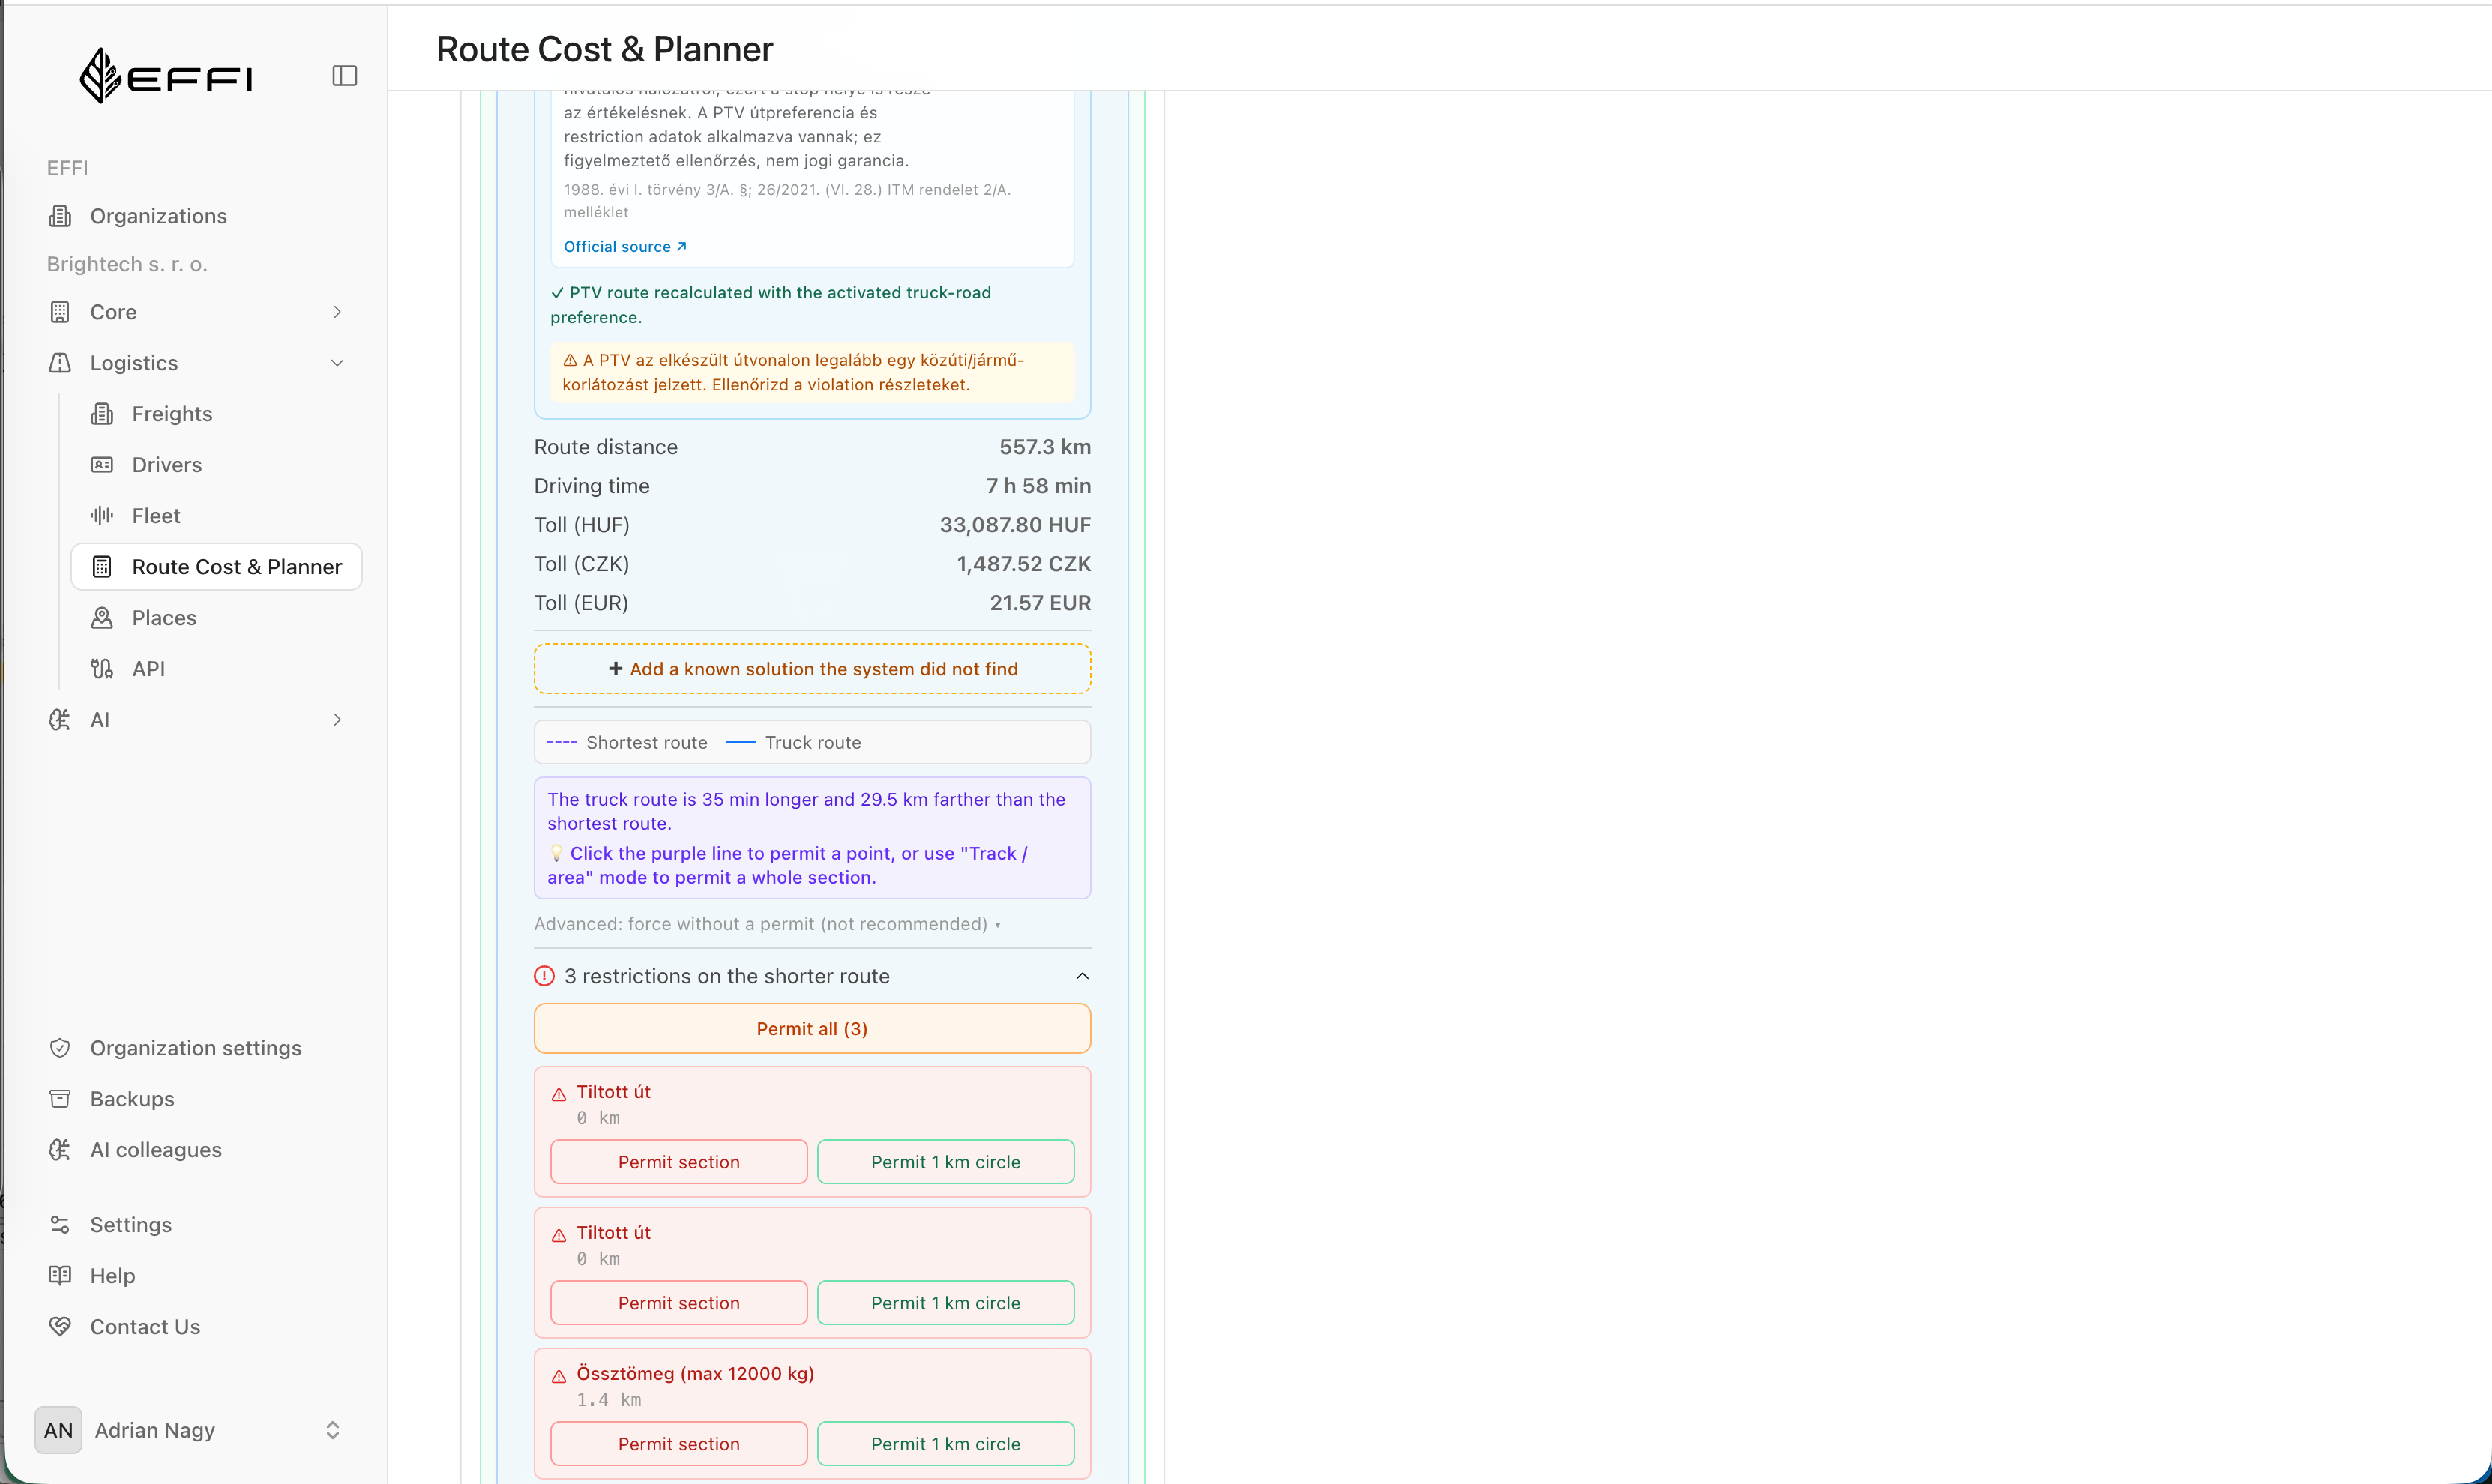
Task: Permit section for the second Tiltott út
Action: click(x=679, y=1303)
